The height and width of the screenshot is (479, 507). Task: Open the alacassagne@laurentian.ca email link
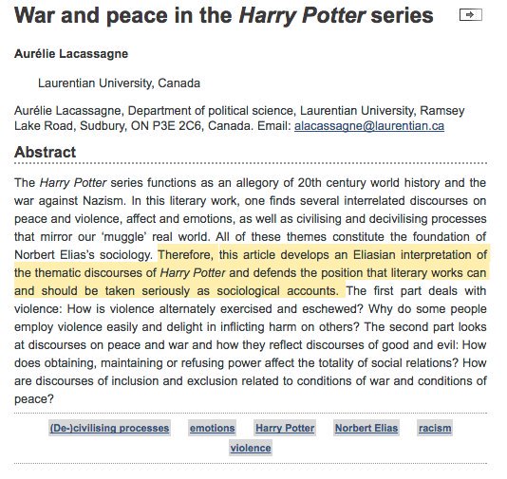tap(369, 125)
